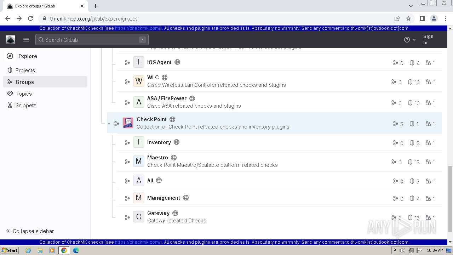Open Internet Explorer from the taskbar

(28, 250)
